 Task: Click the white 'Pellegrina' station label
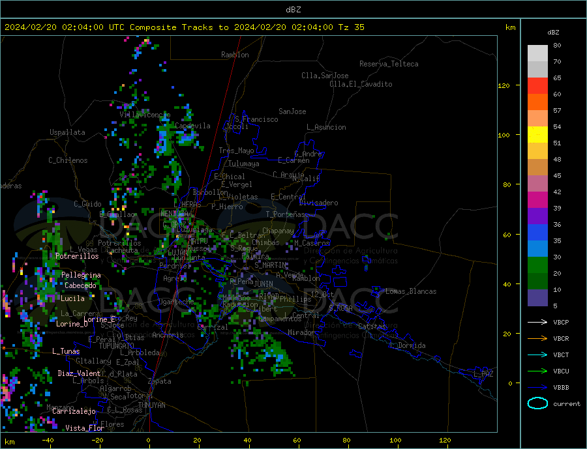point(81,275)
